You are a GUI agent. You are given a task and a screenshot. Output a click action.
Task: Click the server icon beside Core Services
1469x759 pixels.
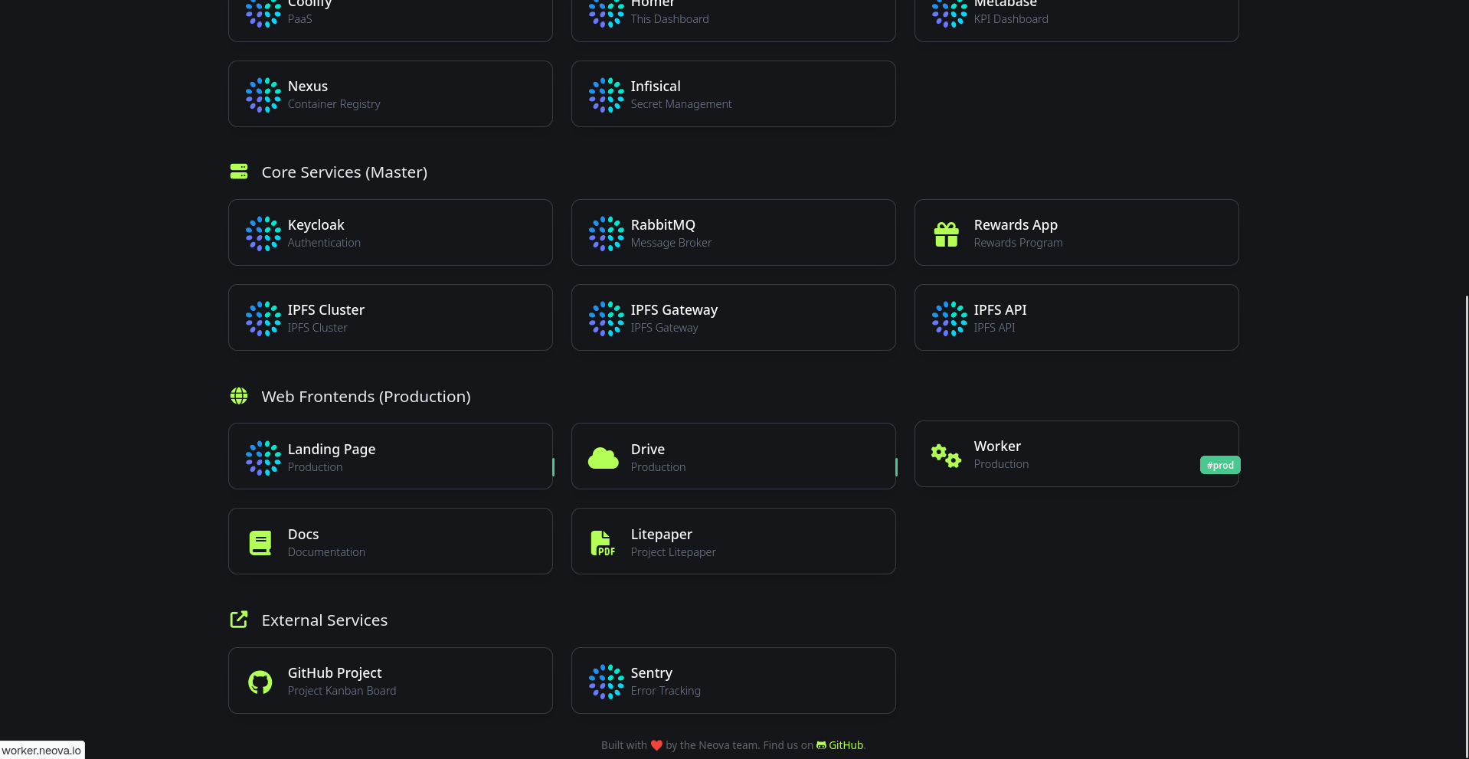[x=239, y=172]
